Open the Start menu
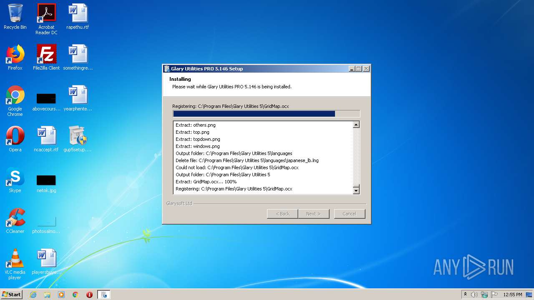The width and height of the screenshot is (534, 300). click(x=11, y=295)
